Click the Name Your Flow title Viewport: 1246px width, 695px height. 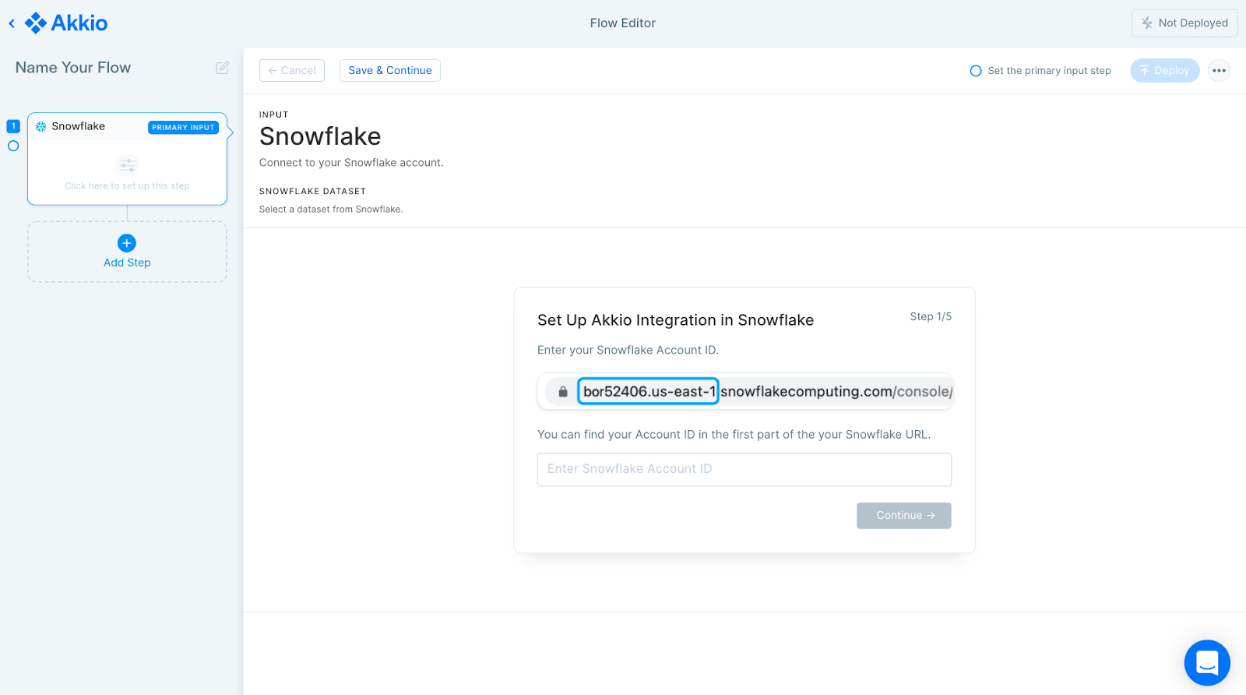[73, 68]
